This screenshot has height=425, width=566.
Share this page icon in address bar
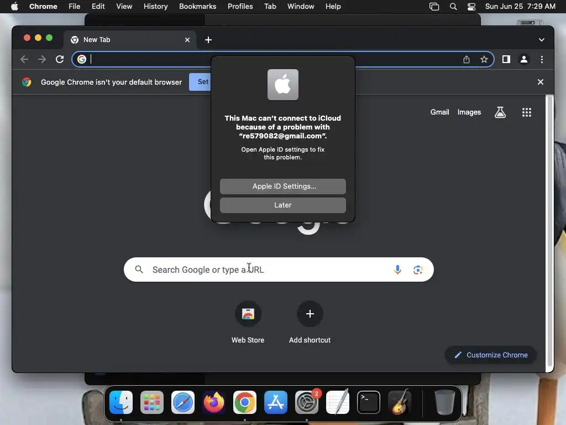[467, 59]
